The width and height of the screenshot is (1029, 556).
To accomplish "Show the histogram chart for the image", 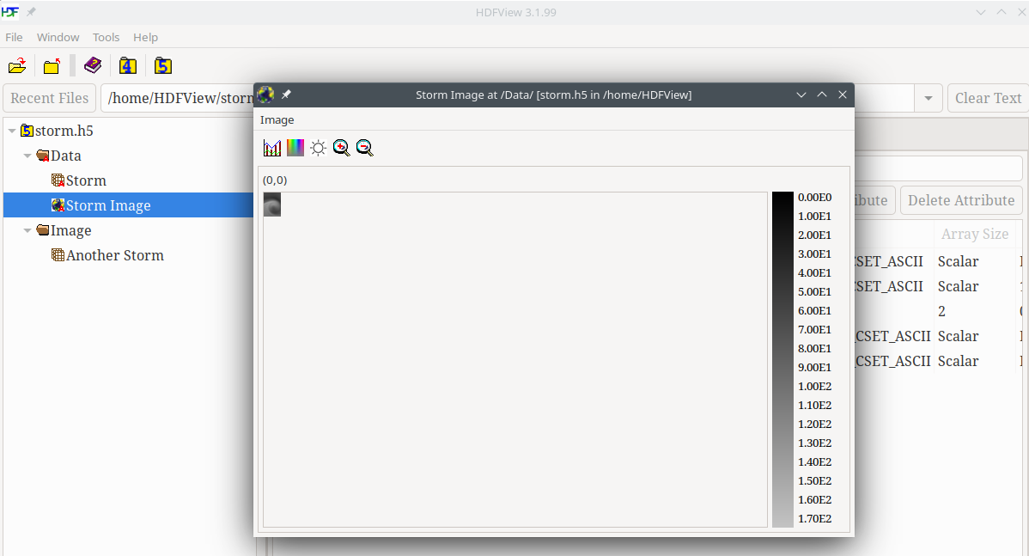I will [x=272, y=148].
